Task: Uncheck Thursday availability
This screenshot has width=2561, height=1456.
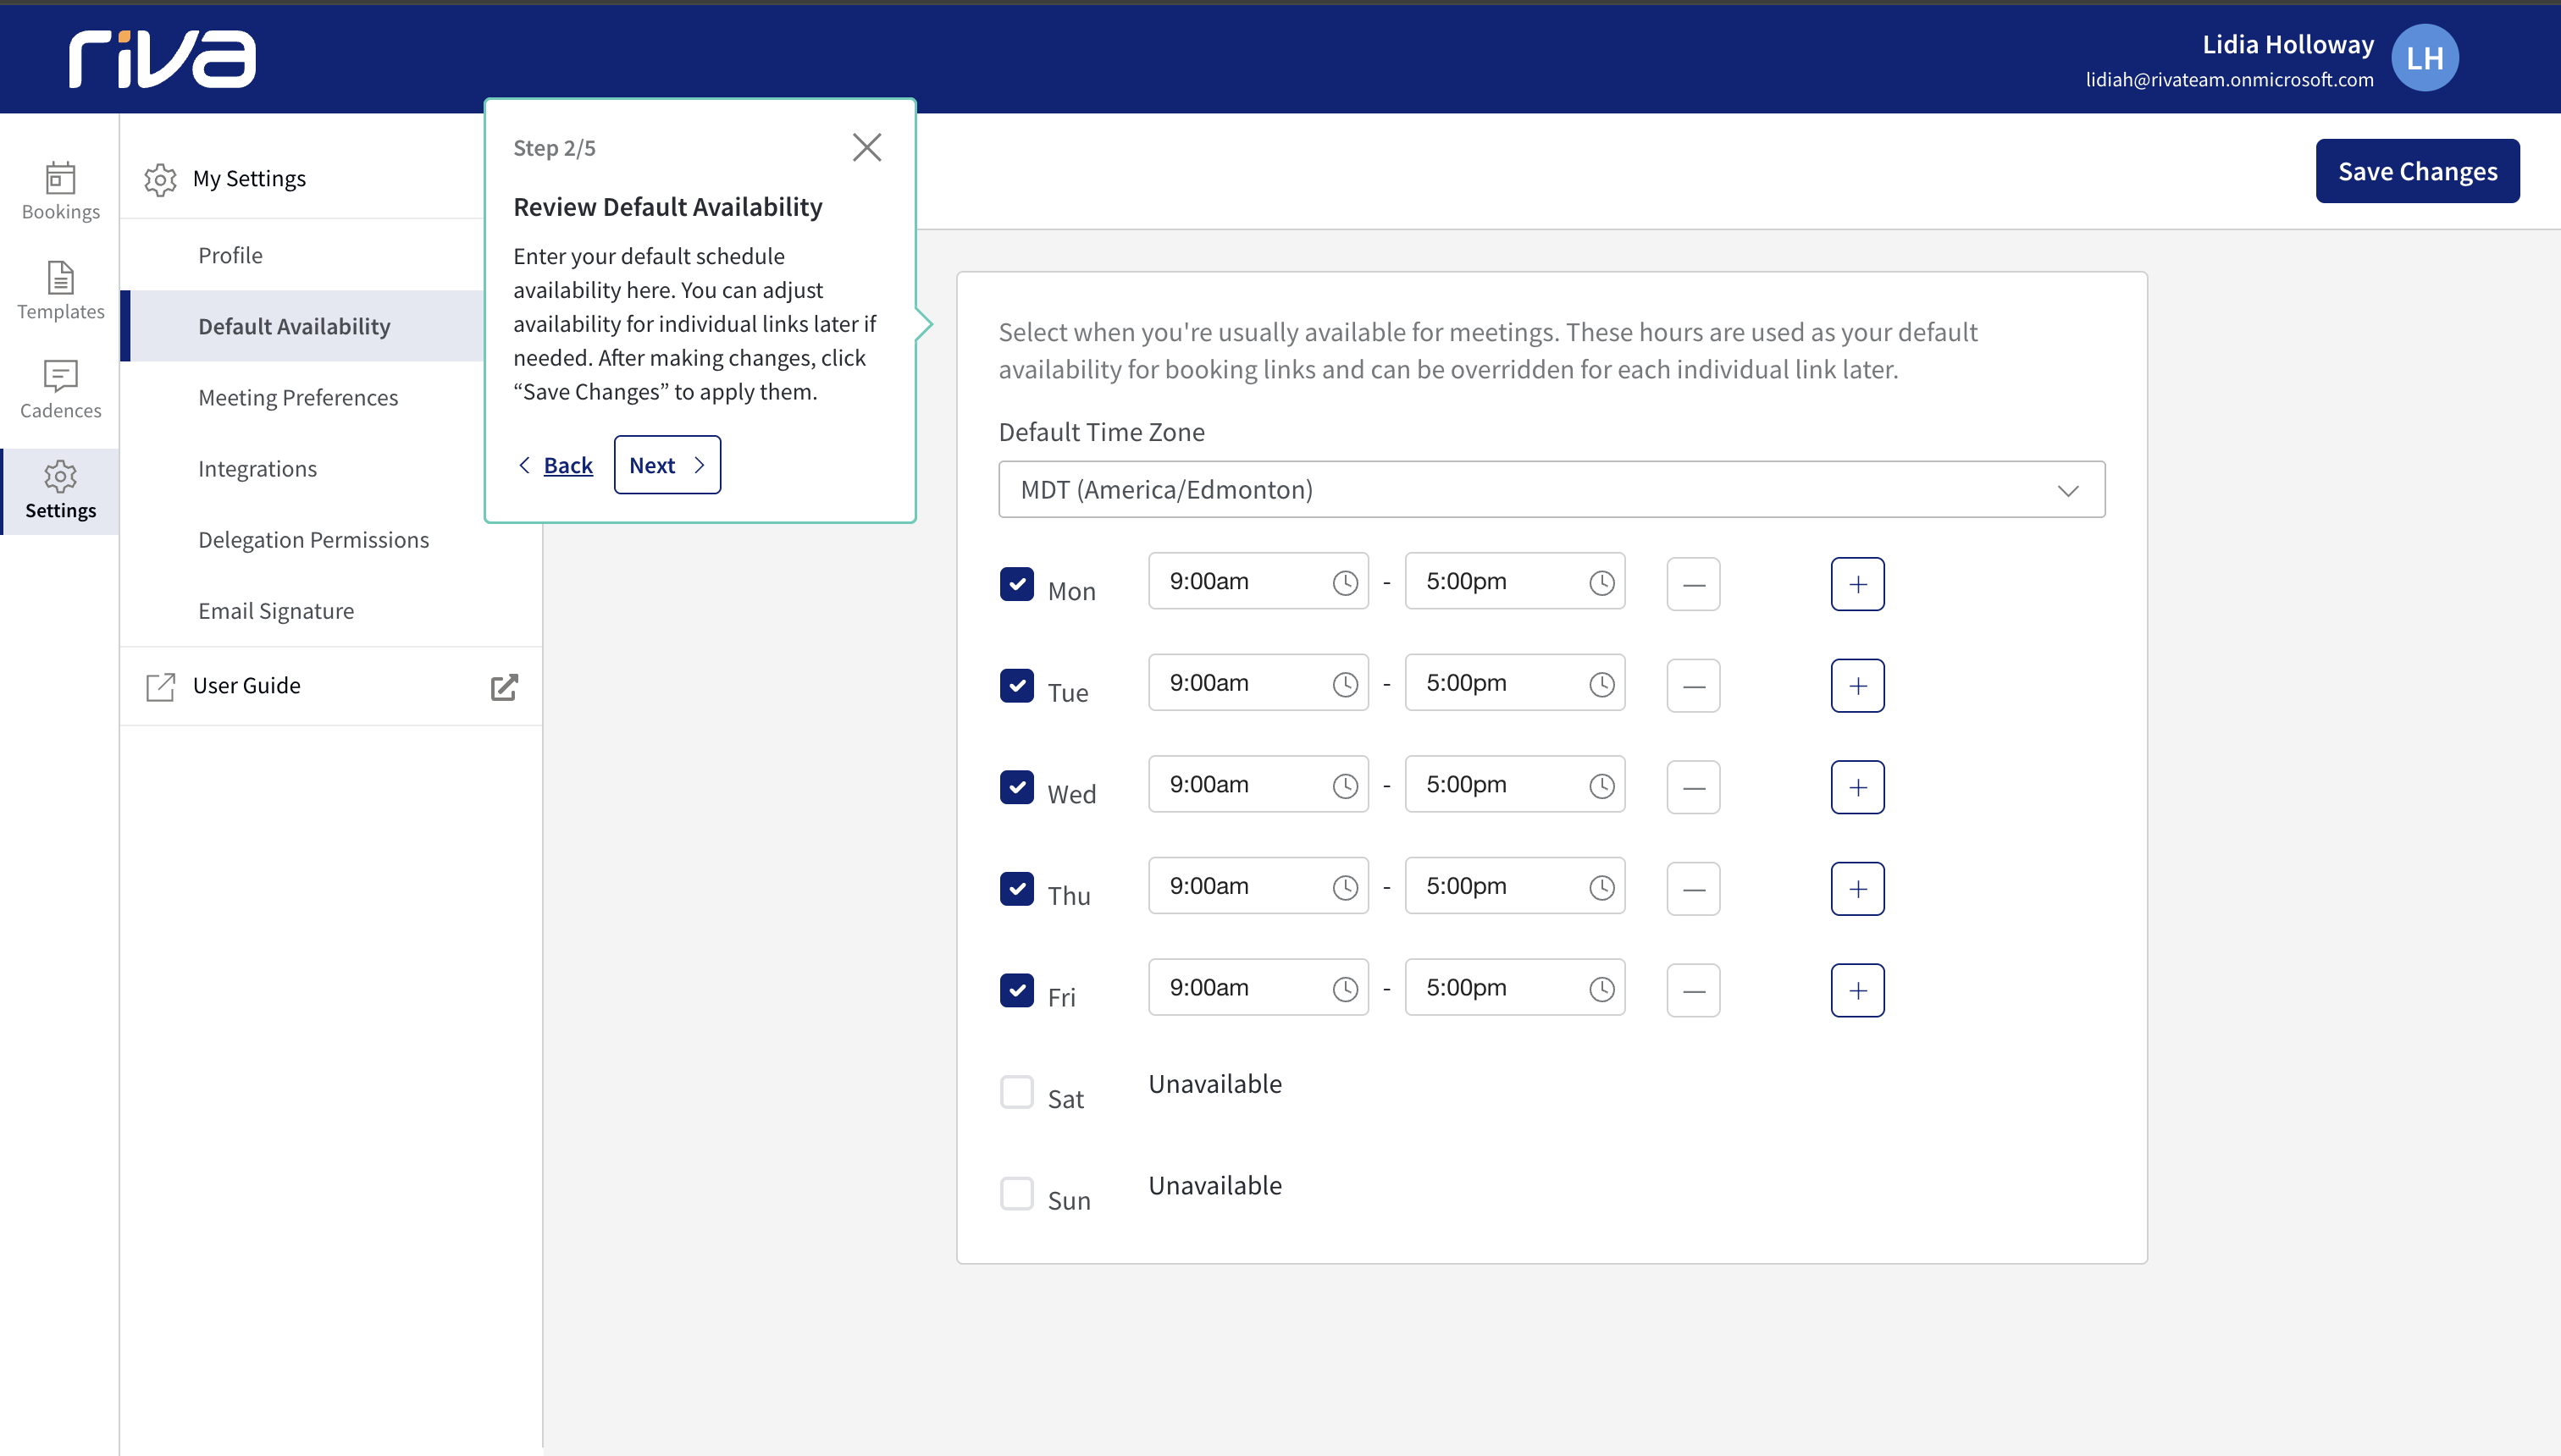Action: 1016,889
